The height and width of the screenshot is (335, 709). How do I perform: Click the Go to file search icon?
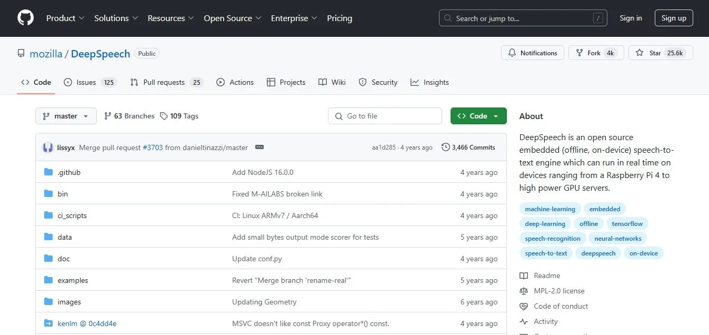339,116
